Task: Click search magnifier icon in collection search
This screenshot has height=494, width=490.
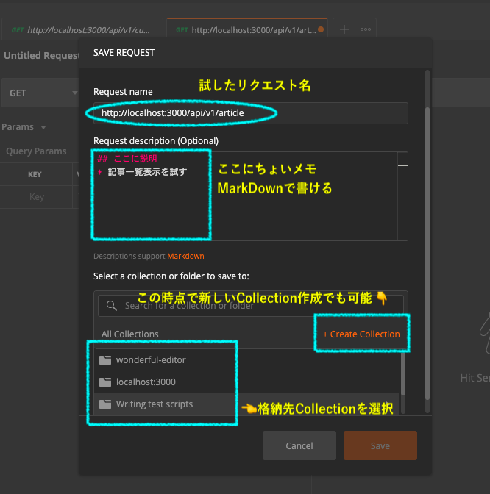Action: [111, 306]
